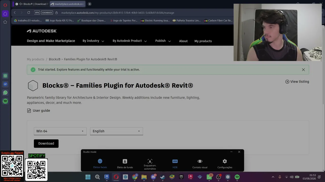Open the Win 64 platform dropdown
Image resolution: width=325 pixels, height=182 pixels.
tap(60, 131)
